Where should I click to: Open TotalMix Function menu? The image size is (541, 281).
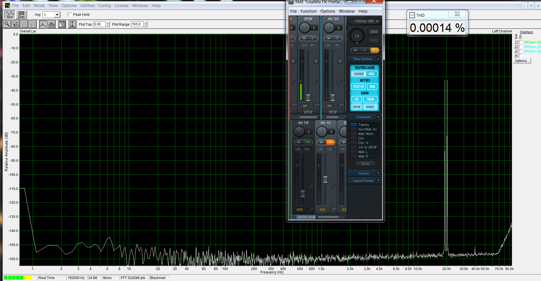pos(308,11)
